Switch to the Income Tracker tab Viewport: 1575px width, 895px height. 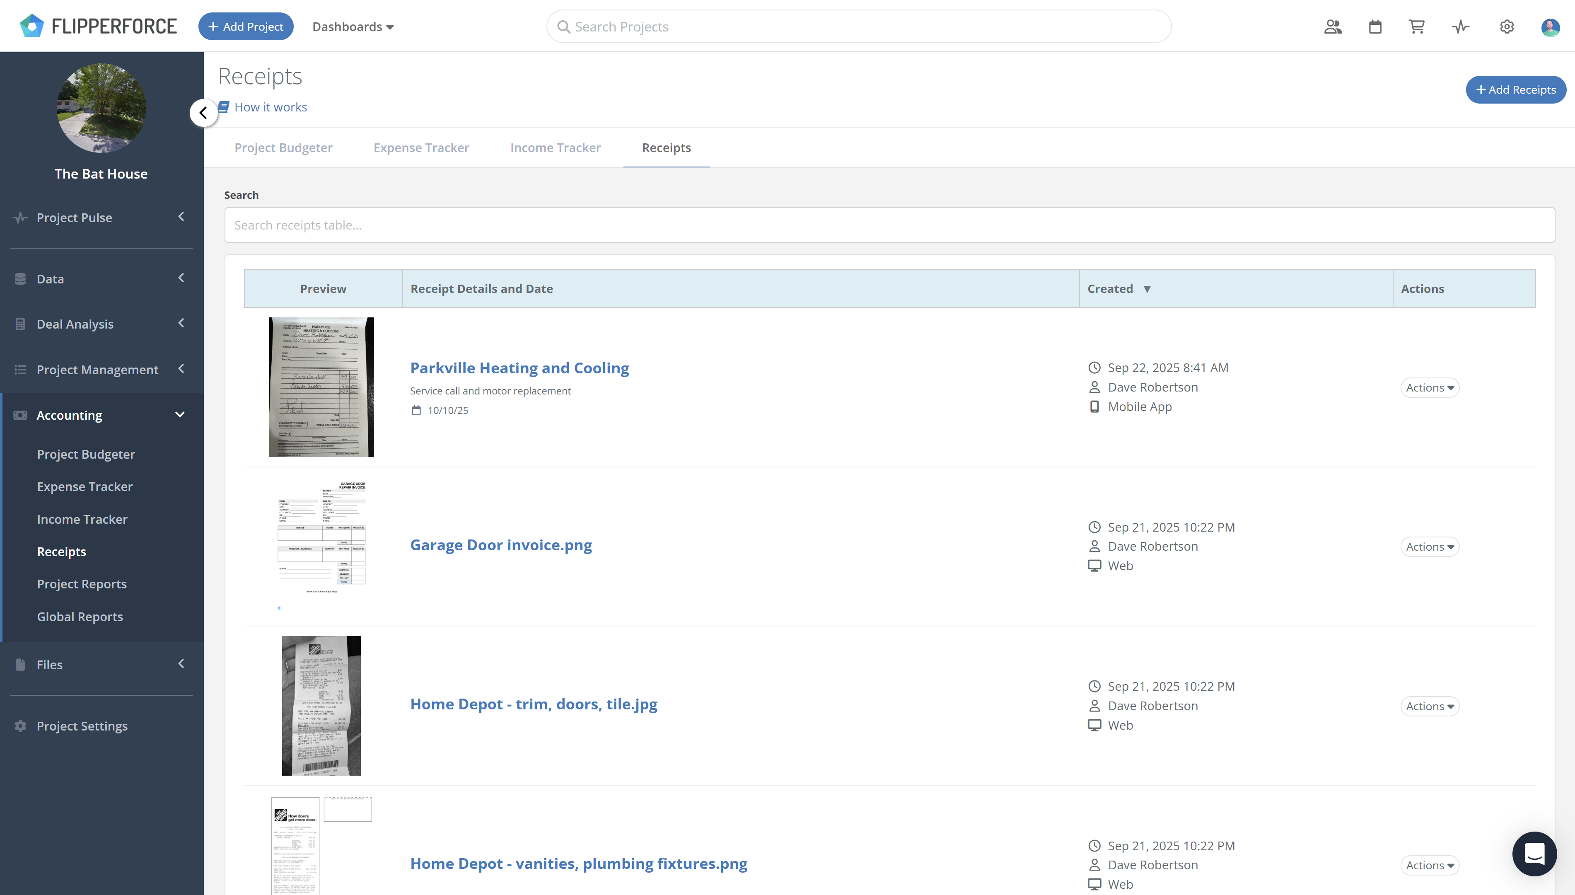[x=555, y=148]
